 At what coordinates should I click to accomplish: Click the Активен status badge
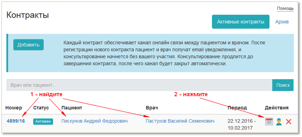pos(43,121)
